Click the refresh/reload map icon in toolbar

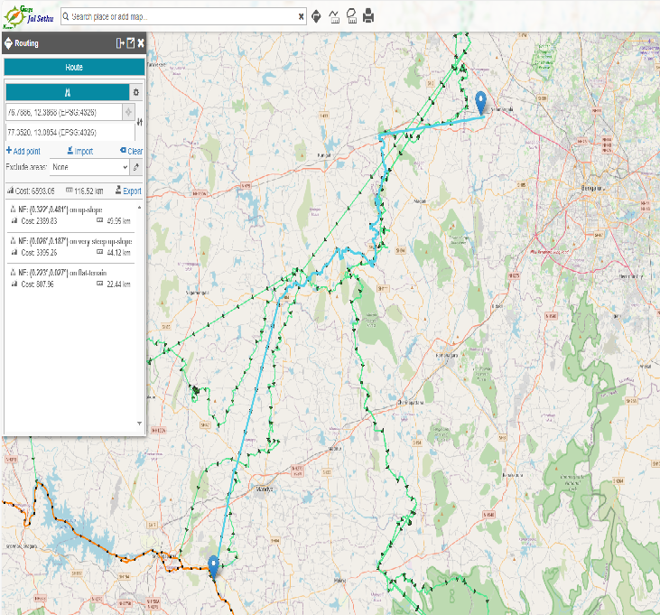pos(350,16)
